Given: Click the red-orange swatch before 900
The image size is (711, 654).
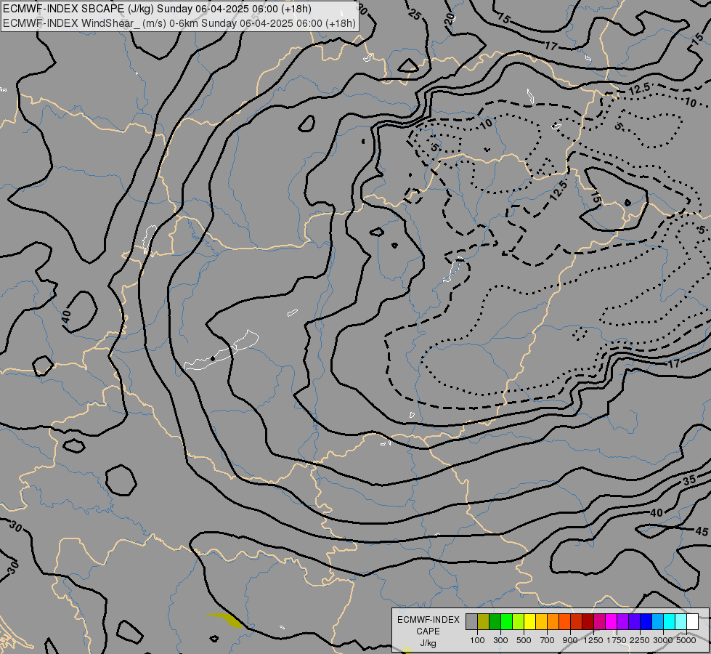Looking at the screenshot, I should click(564, 622).
